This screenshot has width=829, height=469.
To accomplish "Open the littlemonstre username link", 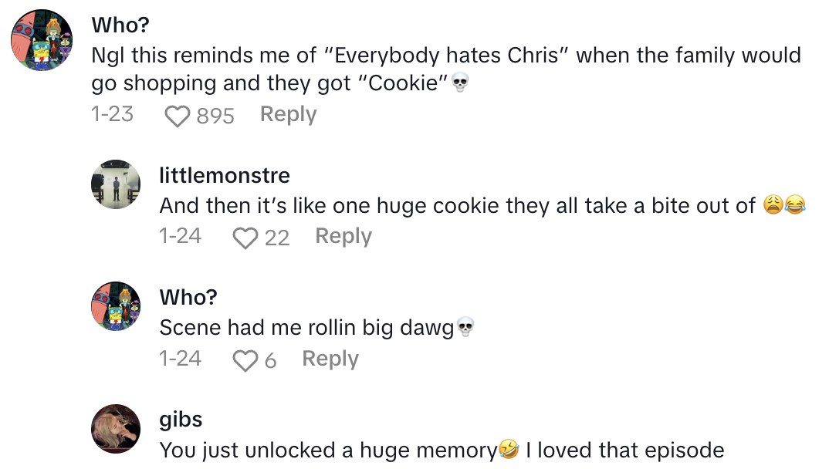I will coord(225,175).
